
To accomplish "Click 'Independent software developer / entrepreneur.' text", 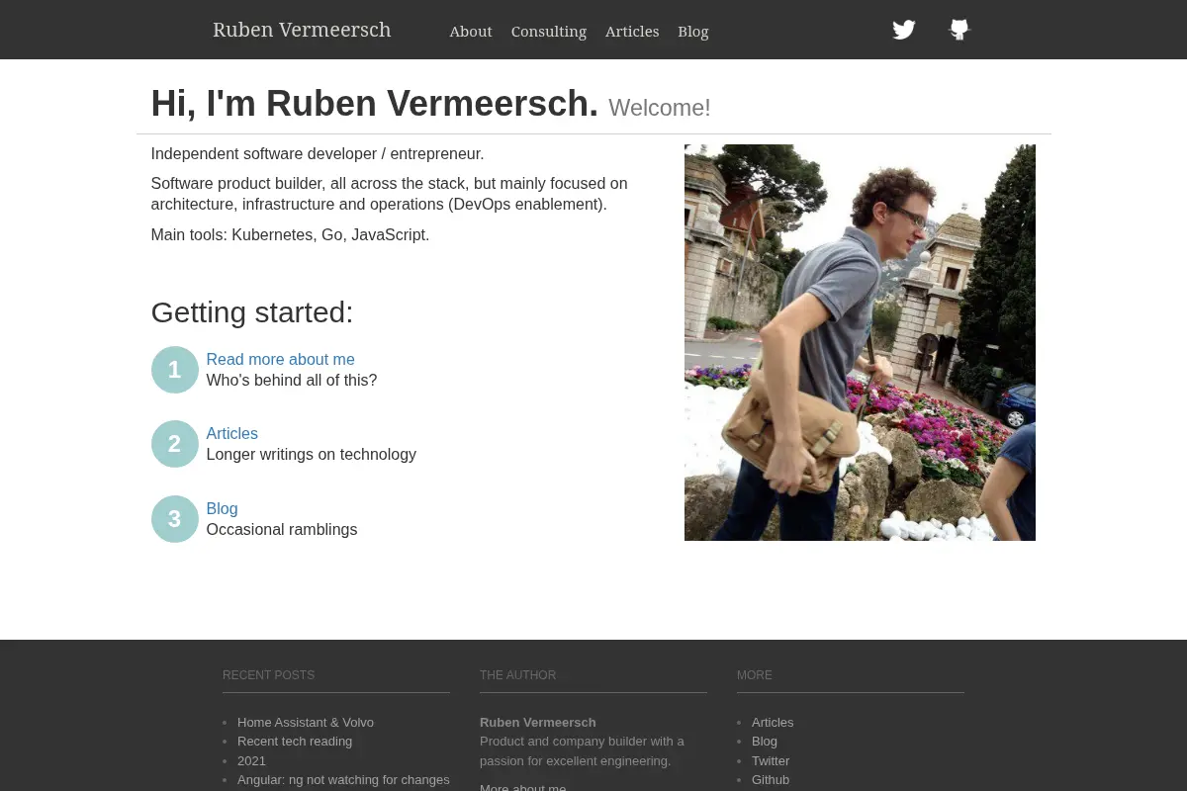I will point(318,153).
